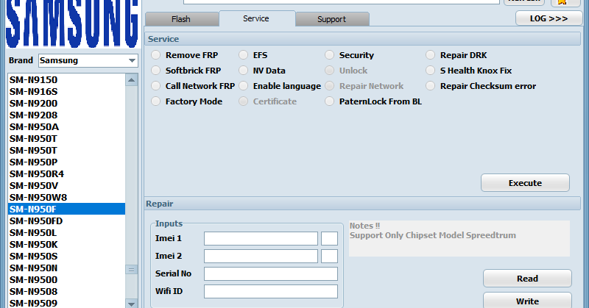Click the Write button

click(x=527, y=301)
